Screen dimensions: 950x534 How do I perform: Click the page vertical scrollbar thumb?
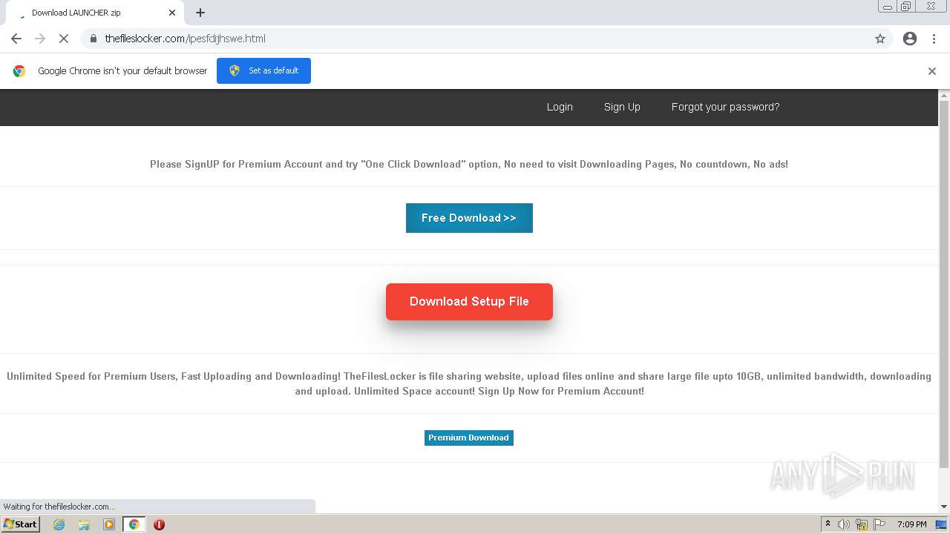(x=944, y=286)
